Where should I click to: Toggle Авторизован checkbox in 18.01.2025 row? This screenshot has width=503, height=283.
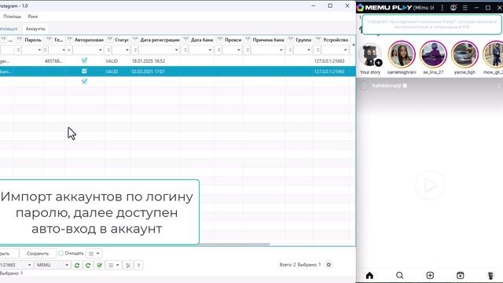point(84,61)
